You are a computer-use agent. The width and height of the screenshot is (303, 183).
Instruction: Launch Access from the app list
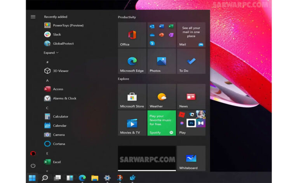click(x=54, y=89)
